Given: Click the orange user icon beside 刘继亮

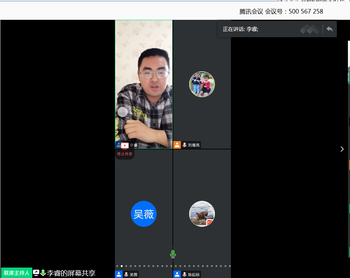Looking at the screenshot, I should click(177, 145).
